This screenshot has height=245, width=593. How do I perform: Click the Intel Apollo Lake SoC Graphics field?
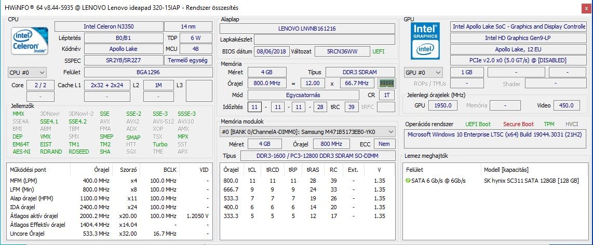(518, 26)
